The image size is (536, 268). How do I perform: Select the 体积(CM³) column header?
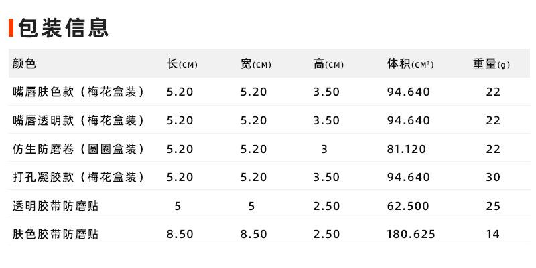click(410, 64)
